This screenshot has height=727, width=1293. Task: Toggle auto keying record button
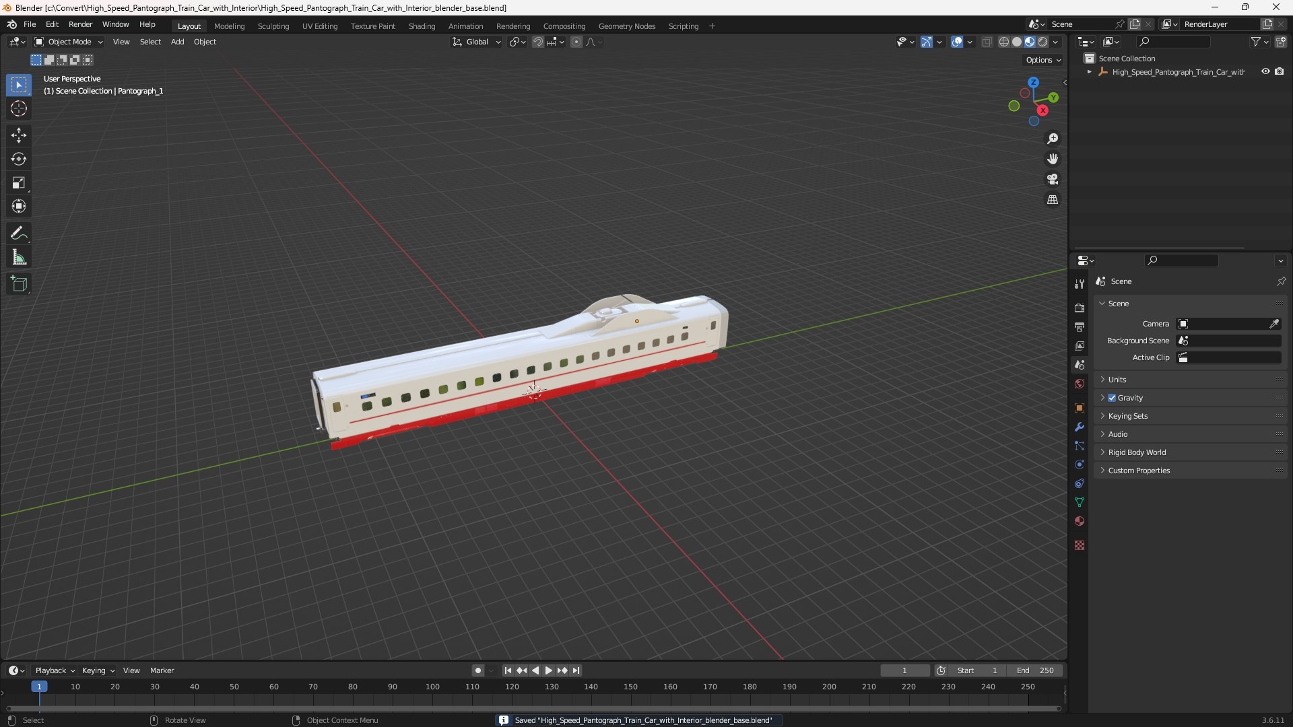478,670
